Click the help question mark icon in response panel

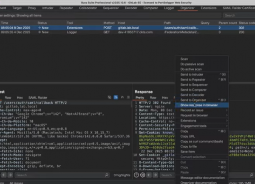(x=136, y=175)
